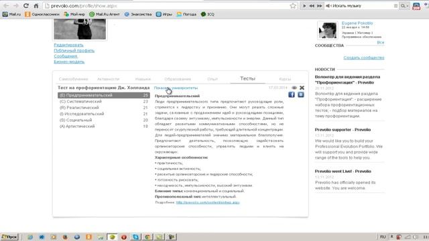This screenshot has height=241, width=429.
Task: Open the Mail.Ru Агент bookmark
Action: pos(105,14)
